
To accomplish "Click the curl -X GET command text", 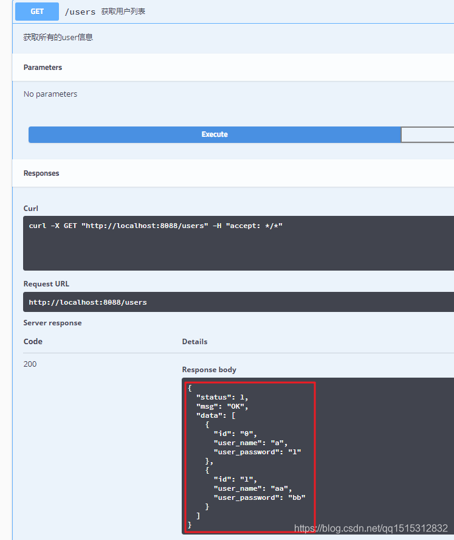I will click(156, 226).
